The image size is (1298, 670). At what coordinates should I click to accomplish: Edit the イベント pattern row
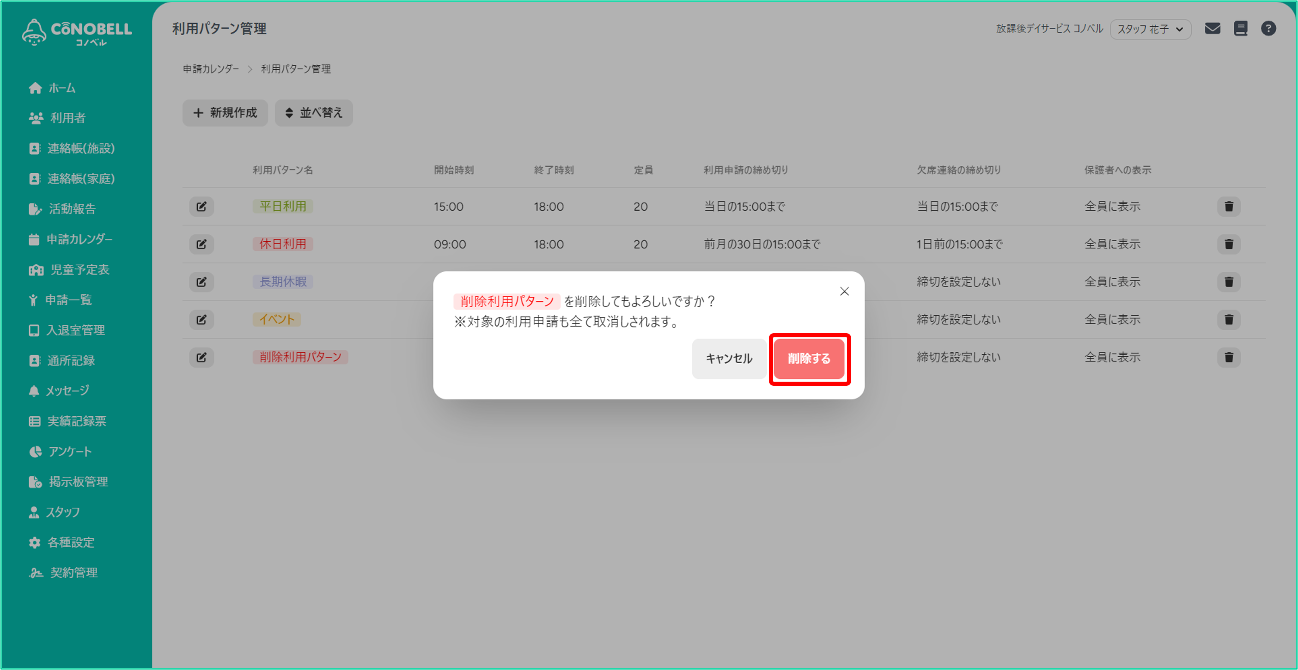click(201, 320)
